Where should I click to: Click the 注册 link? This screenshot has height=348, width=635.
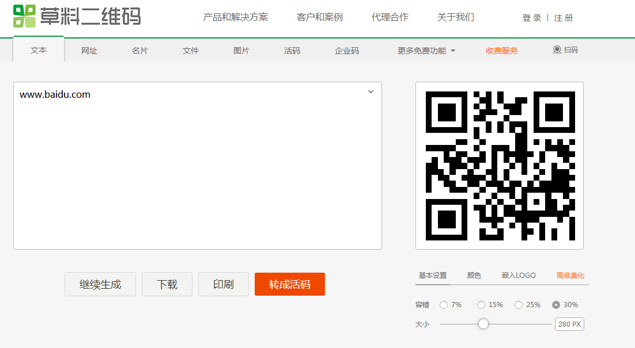pos(564,18)
